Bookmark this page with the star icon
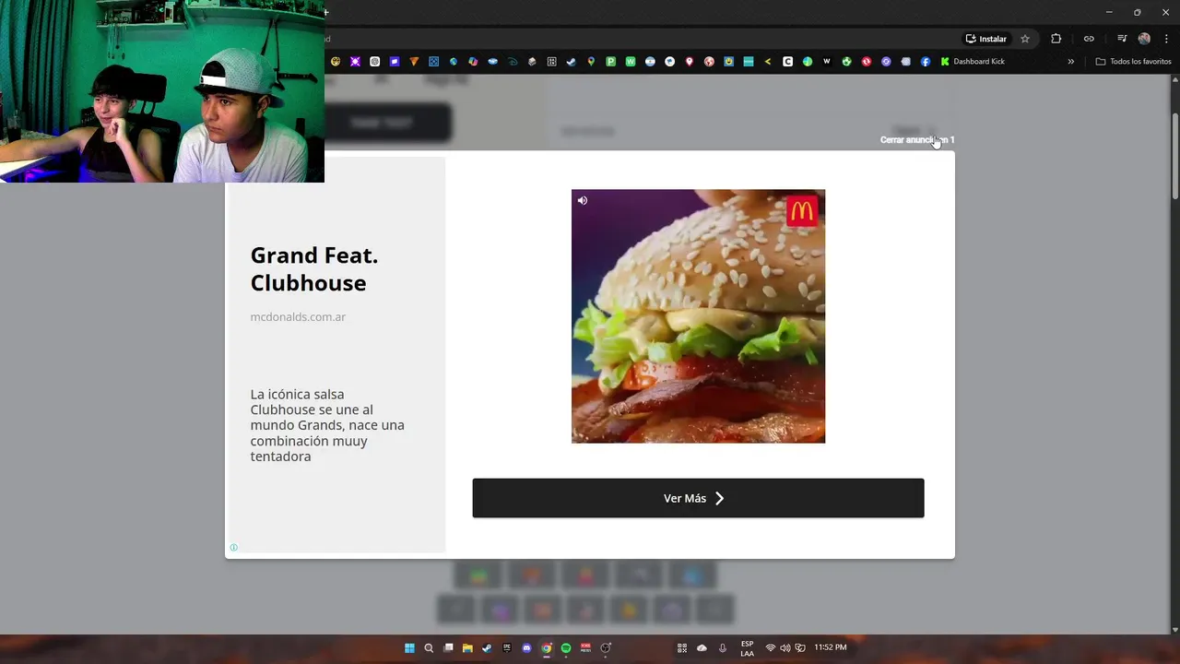The width and height of the screenshot is (1180, 664). 1024,39
